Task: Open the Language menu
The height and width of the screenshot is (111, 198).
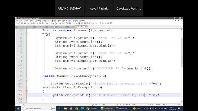Action: tap(45, 21)
